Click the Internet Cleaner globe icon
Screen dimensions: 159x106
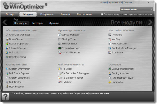7,48
